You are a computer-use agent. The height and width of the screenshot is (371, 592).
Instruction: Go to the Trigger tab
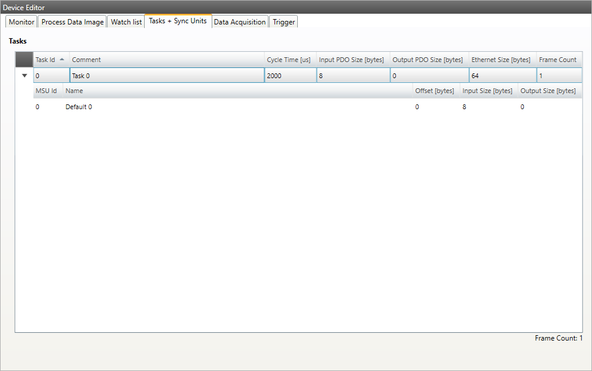click(x=283, y=22)
